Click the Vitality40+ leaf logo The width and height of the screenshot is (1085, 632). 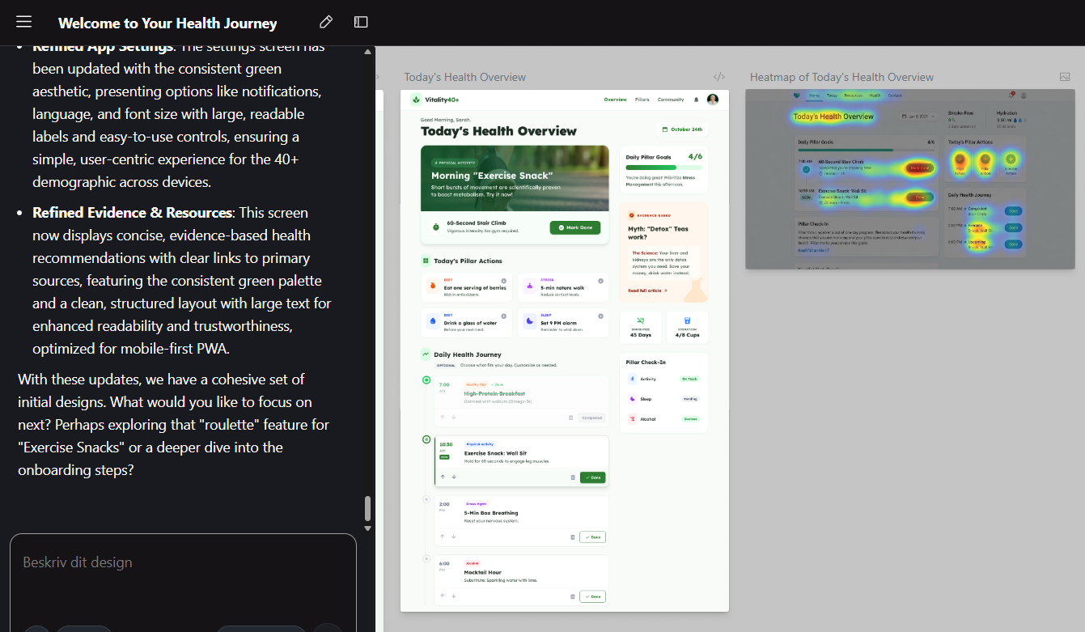417,100
